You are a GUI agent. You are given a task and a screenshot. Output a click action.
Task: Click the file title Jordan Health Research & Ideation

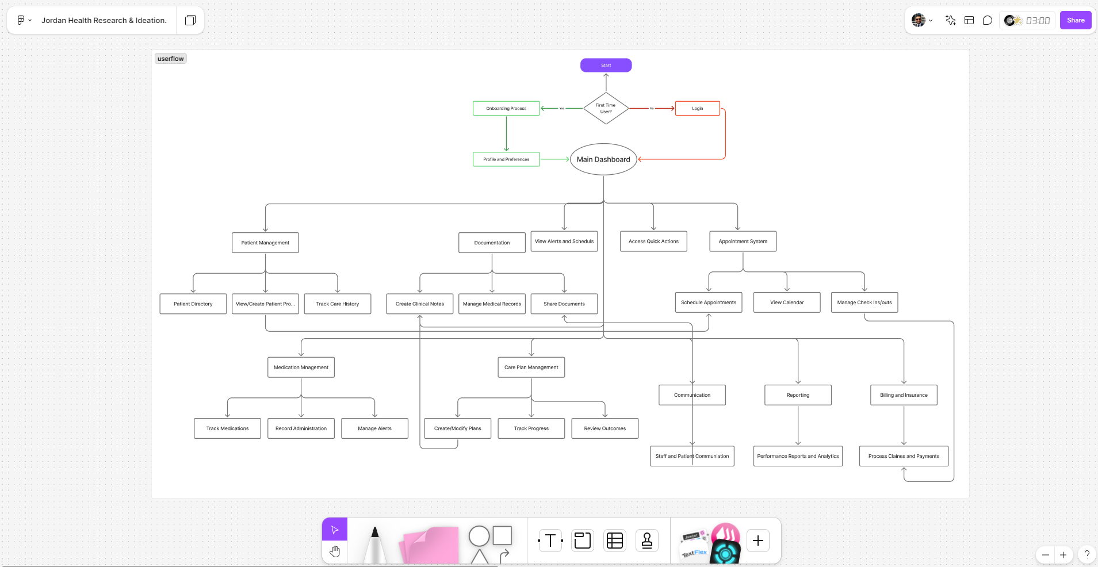(x=104, y=20)
